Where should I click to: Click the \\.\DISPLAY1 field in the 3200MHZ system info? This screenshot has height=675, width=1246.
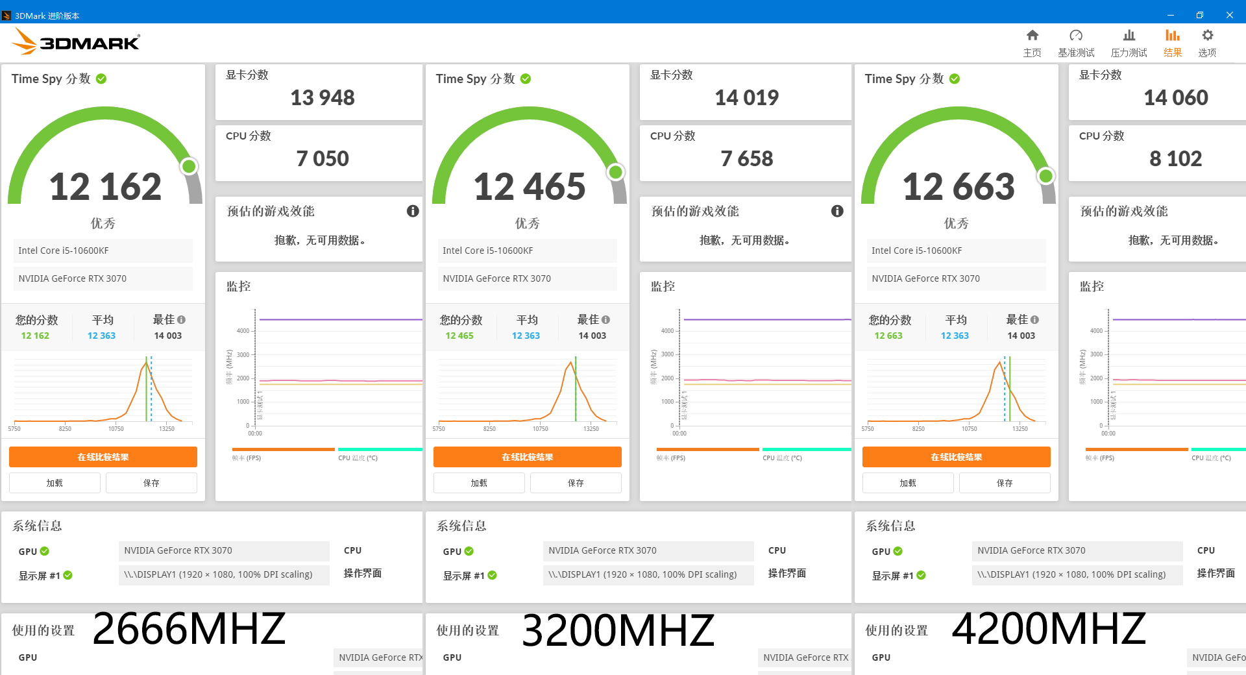648,575
